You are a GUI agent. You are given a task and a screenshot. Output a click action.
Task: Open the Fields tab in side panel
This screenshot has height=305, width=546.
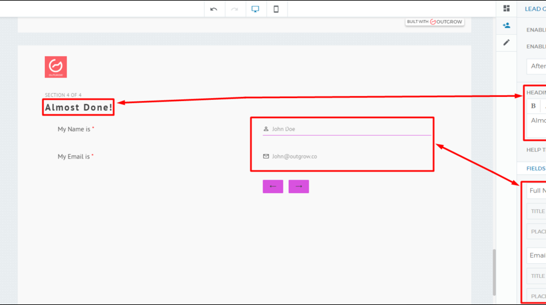click(535, 169)
